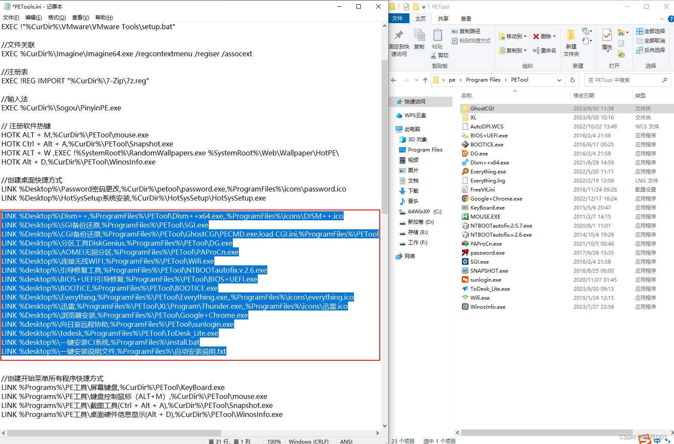Viewport: 674px width, 444px height.
Task: Open Notepad 查看(V) menu
Action: [80, 18]
